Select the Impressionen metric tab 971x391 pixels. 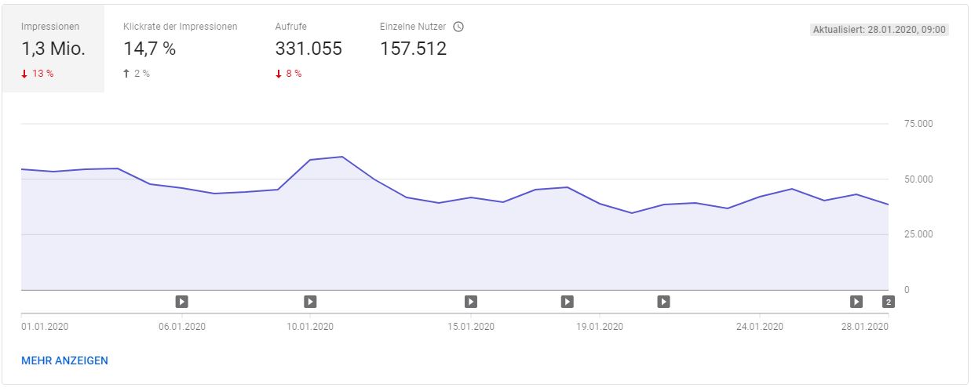[x=53, y=49]
